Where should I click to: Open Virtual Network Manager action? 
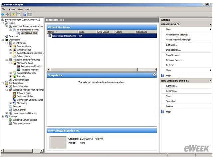tap(180, 40)
